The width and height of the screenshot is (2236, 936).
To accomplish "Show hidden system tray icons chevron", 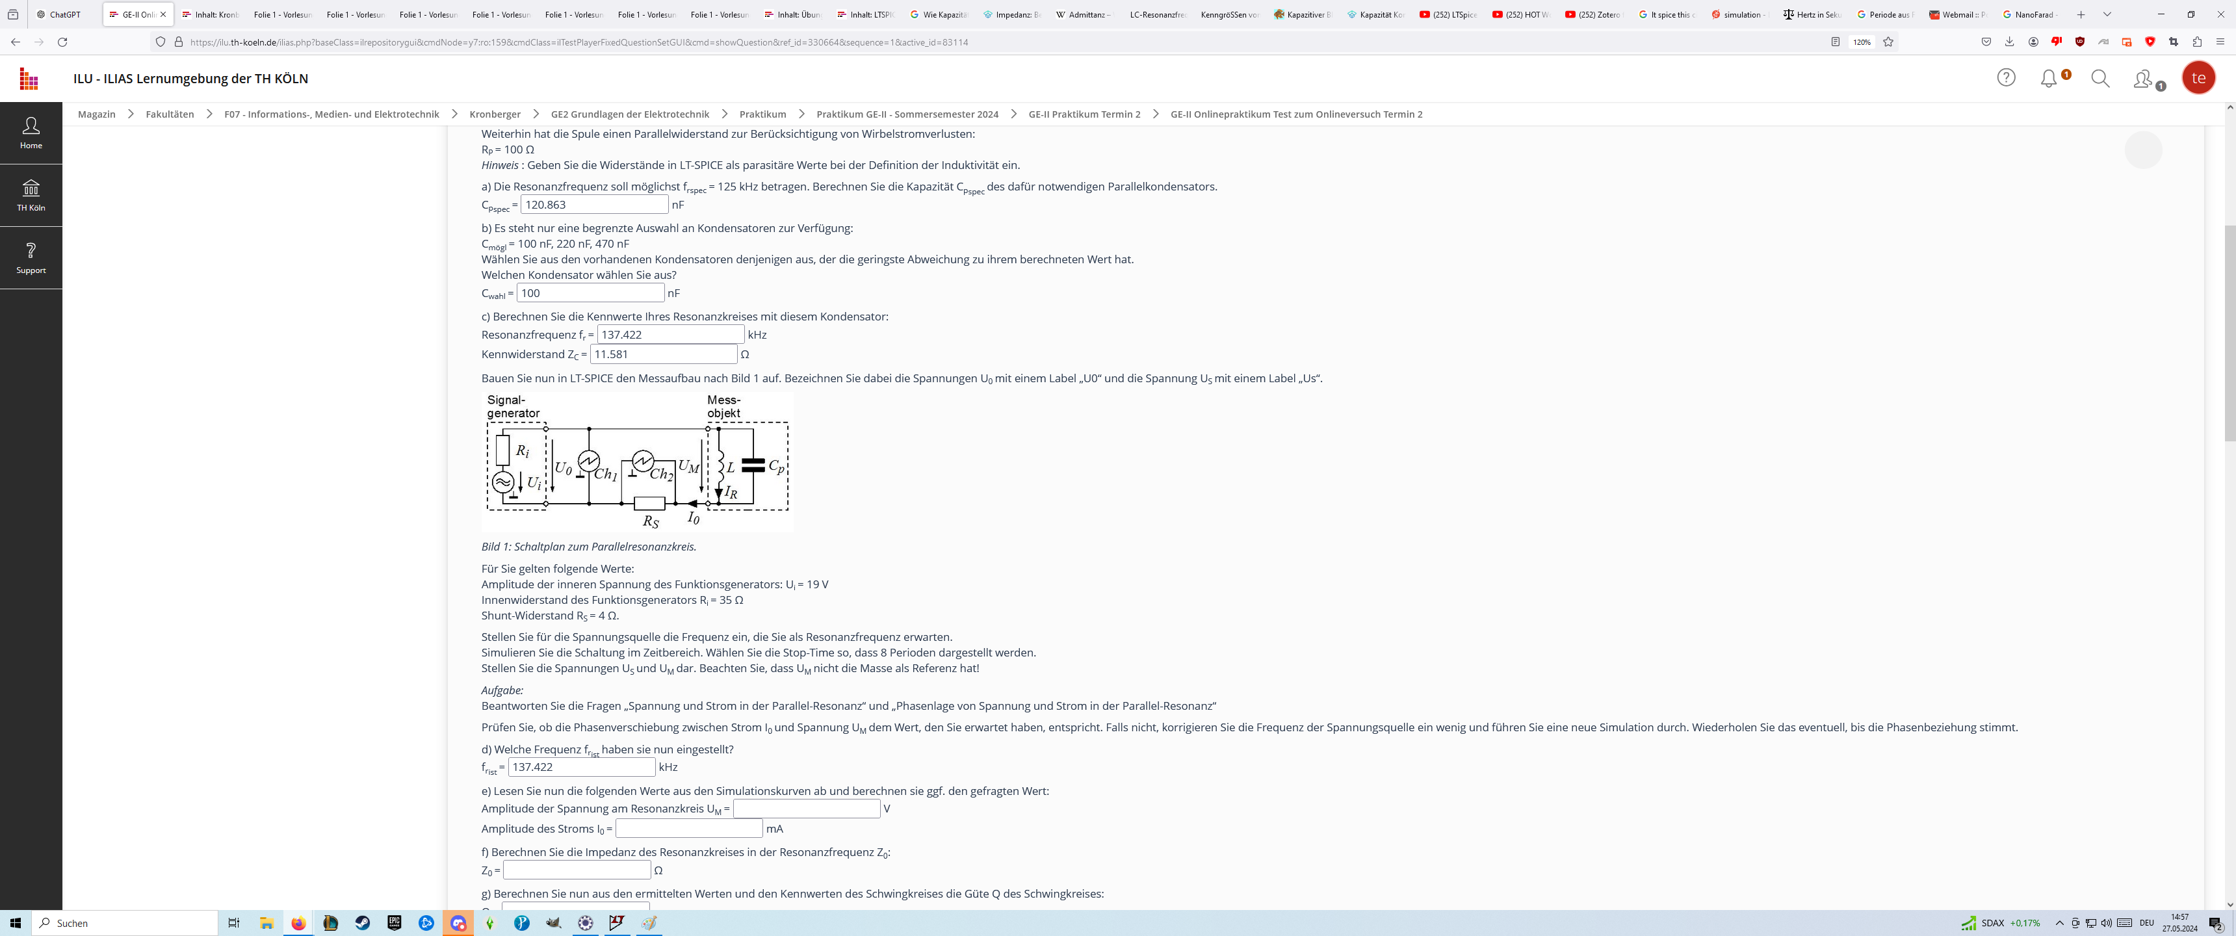I will click(x=2059, y=923).
